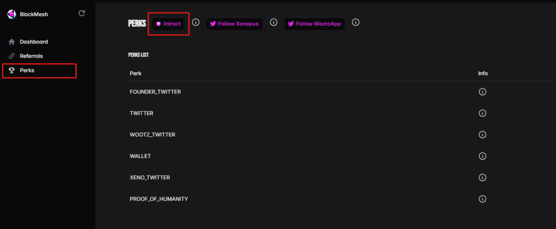556x229 pixels.
Task: Click the refresh icon beside BlockMesh
Action: coord(81,13)
